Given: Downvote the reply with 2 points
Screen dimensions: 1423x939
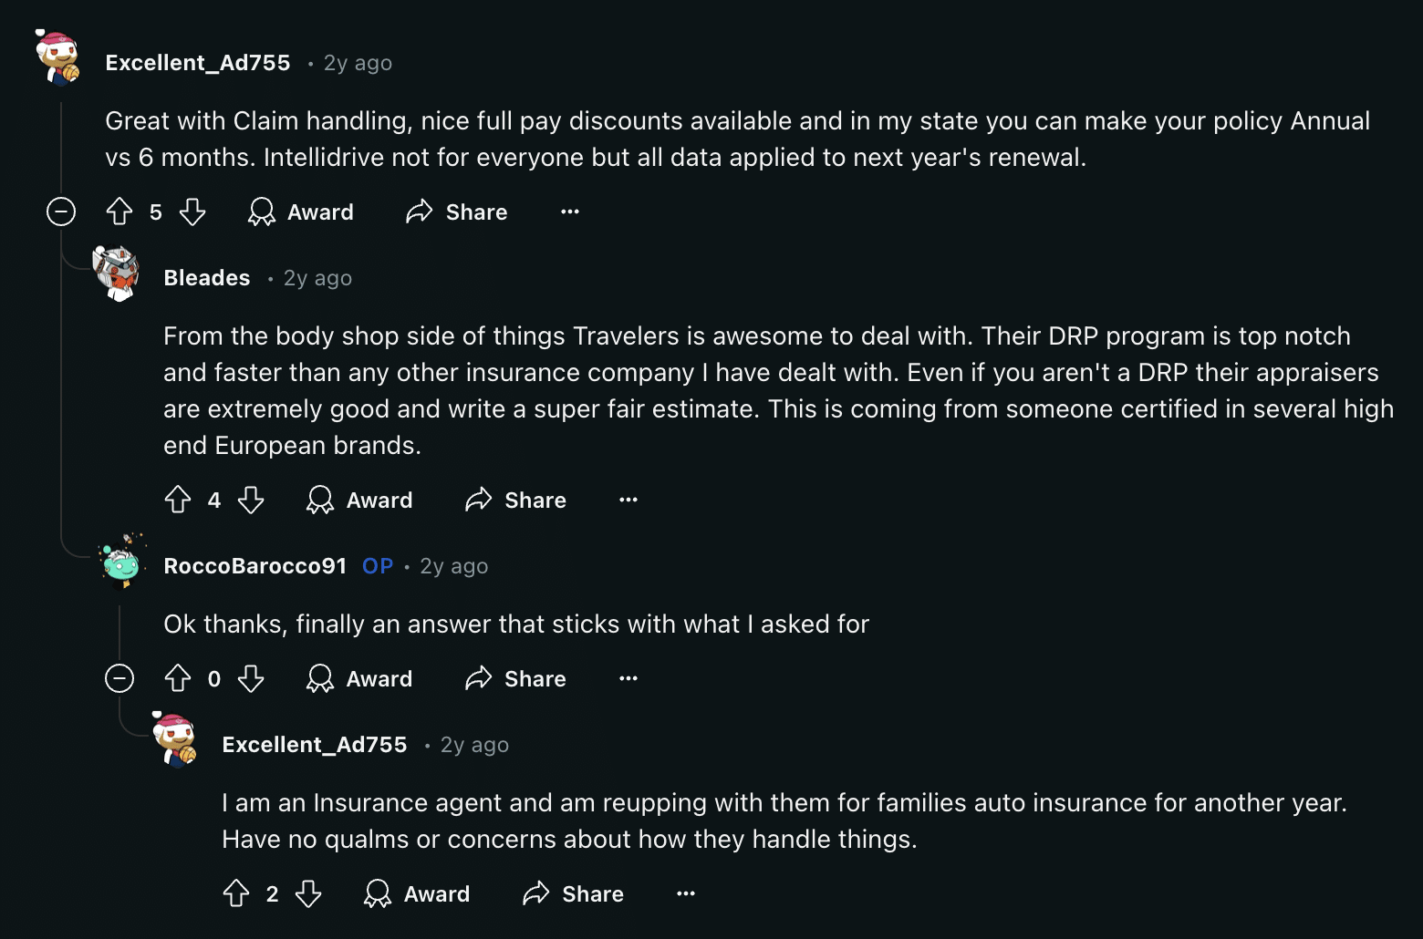Looking at the screenshot, I should click(309, 893).
